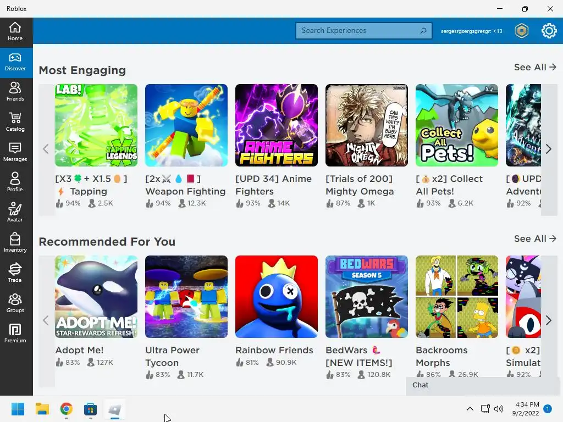Image resolution: width=563 pixels, height=422 pixels.
Task: Click the 'Recommended For You' heading
Action: pos(107,242)
